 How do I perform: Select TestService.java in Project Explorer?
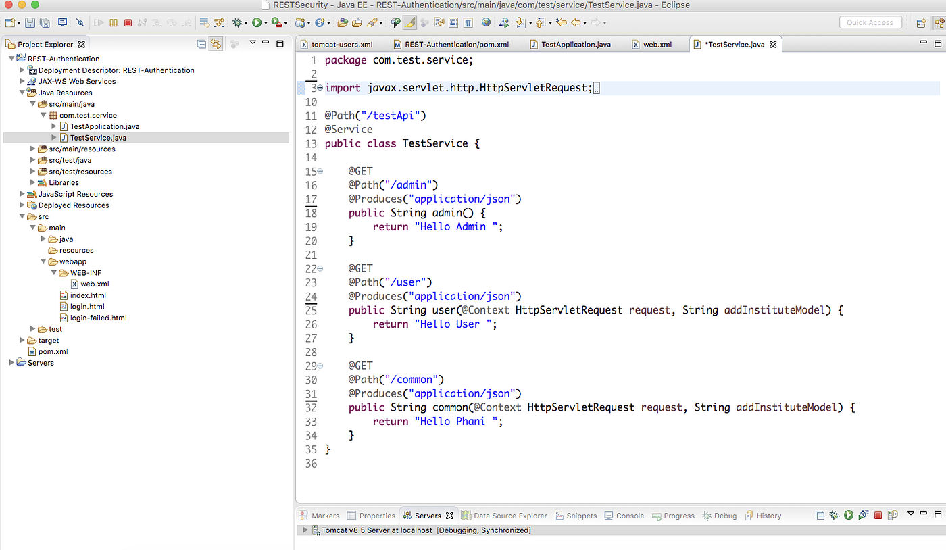(x=98, y=138)
